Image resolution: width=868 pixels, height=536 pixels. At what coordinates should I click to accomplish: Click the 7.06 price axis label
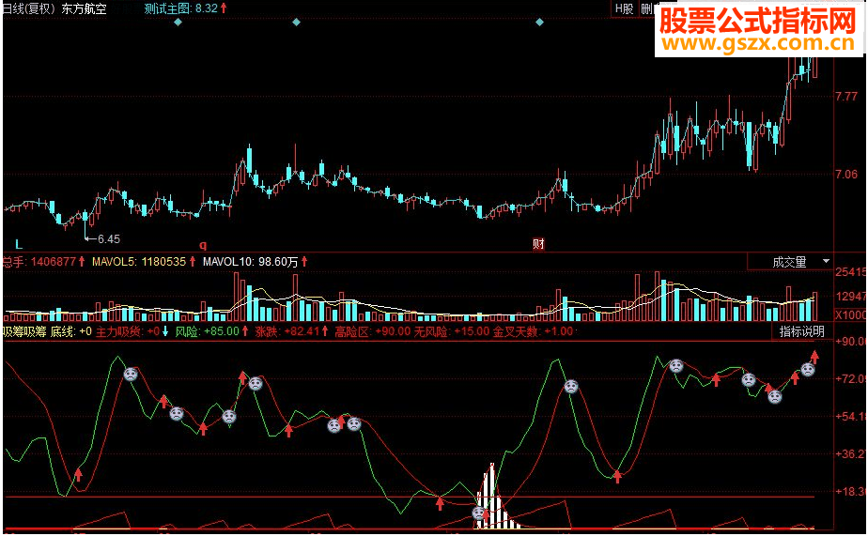tap(846, 175)
